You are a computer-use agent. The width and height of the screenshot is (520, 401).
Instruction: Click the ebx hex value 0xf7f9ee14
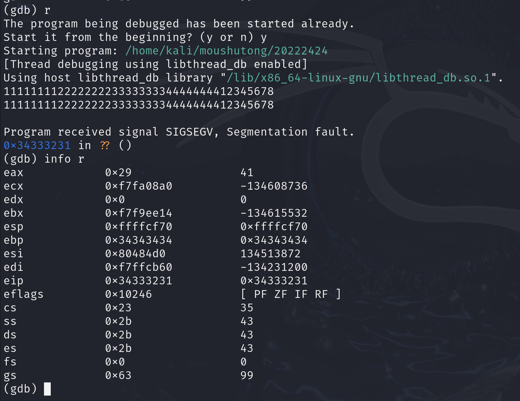[x=139, y=213]
